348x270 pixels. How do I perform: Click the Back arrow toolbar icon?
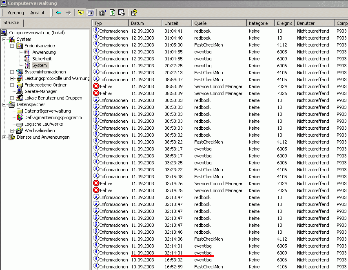coord(59,13)
